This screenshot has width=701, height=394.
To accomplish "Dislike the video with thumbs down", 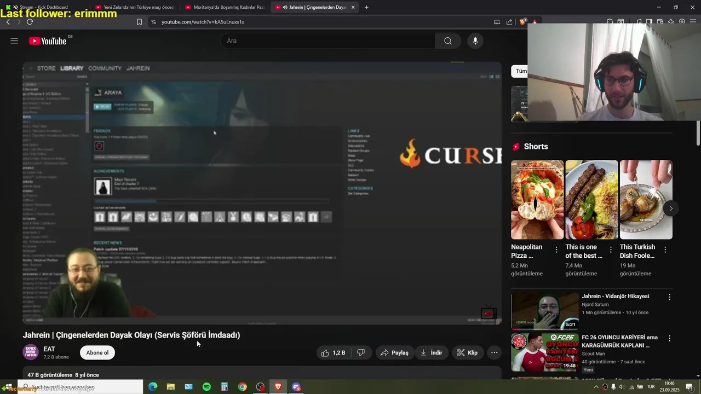I will pos(361,353).
